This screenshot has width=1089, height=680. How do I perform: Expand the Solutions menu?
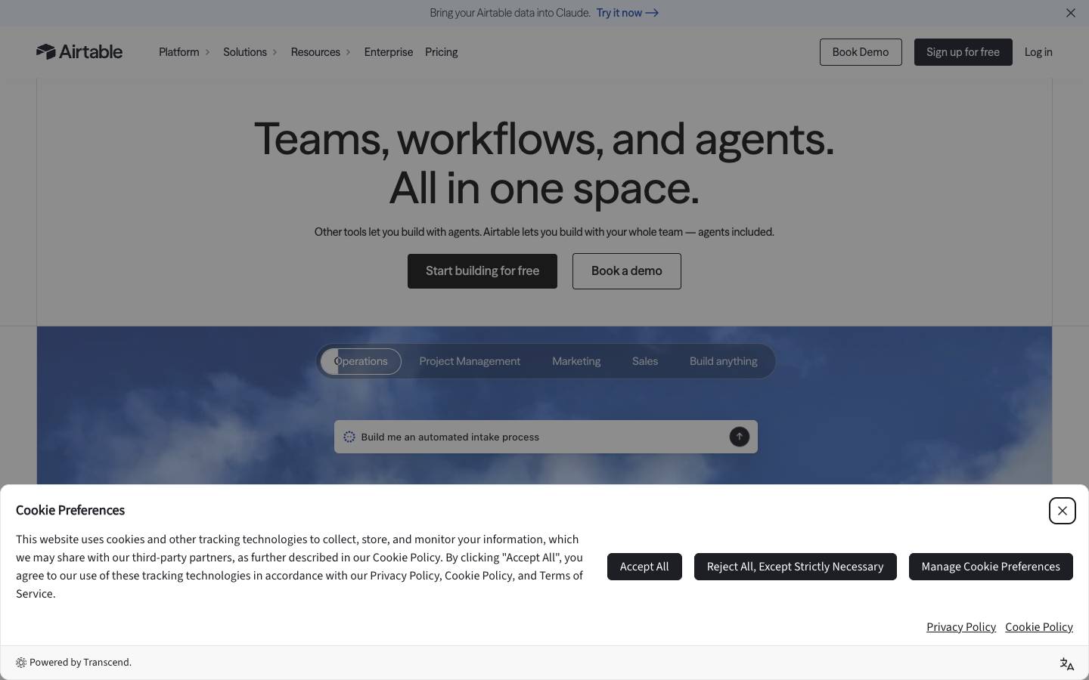click(250, 52)
